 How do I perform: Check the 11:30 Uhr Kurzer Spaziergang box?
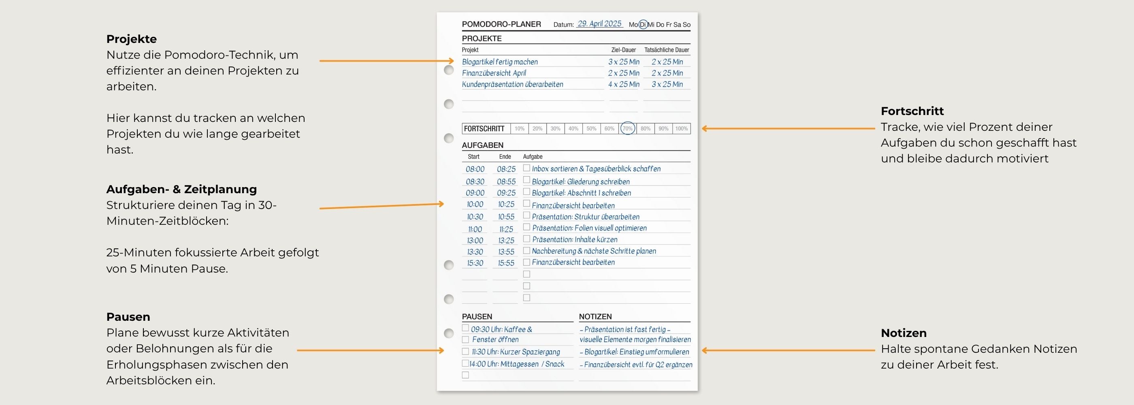coord(465,351)
